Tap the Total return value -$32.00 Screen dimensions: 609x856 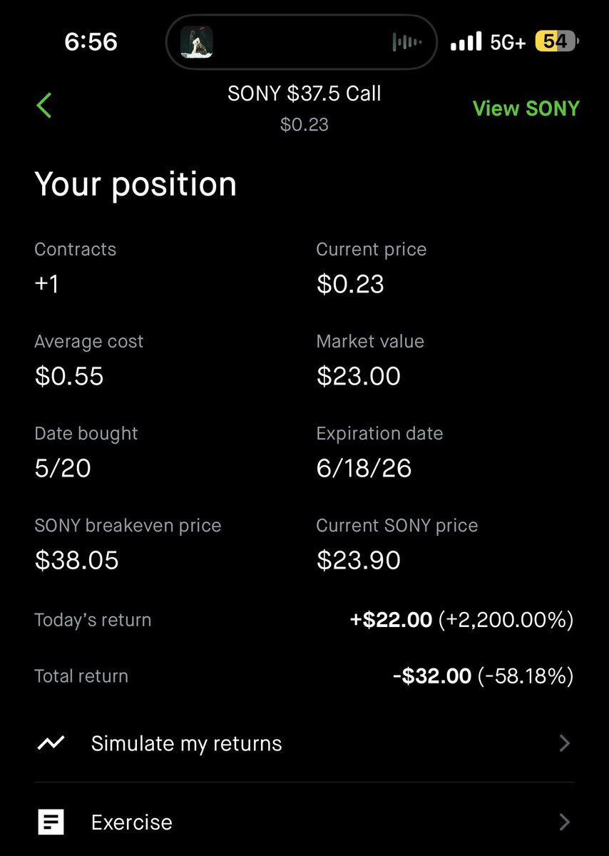pos(432,676)
